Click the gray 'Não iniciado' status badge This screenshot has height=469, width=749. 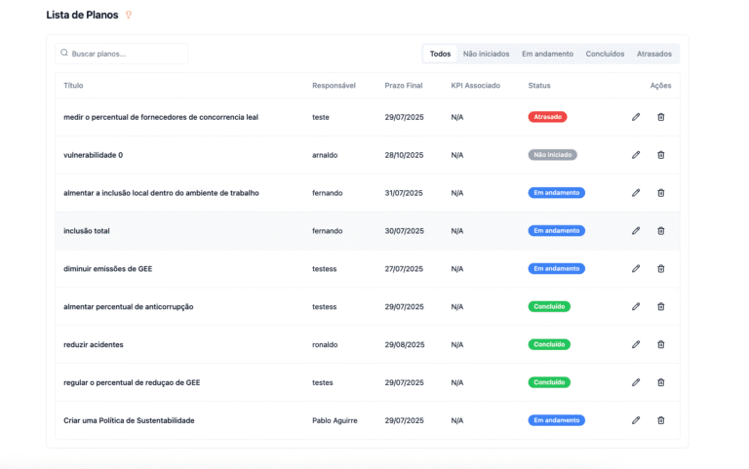pyautogui.click(x=552, y=155)
